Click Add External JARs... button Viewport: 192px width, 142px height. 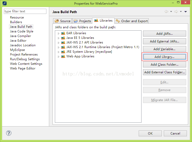point(165,41)
